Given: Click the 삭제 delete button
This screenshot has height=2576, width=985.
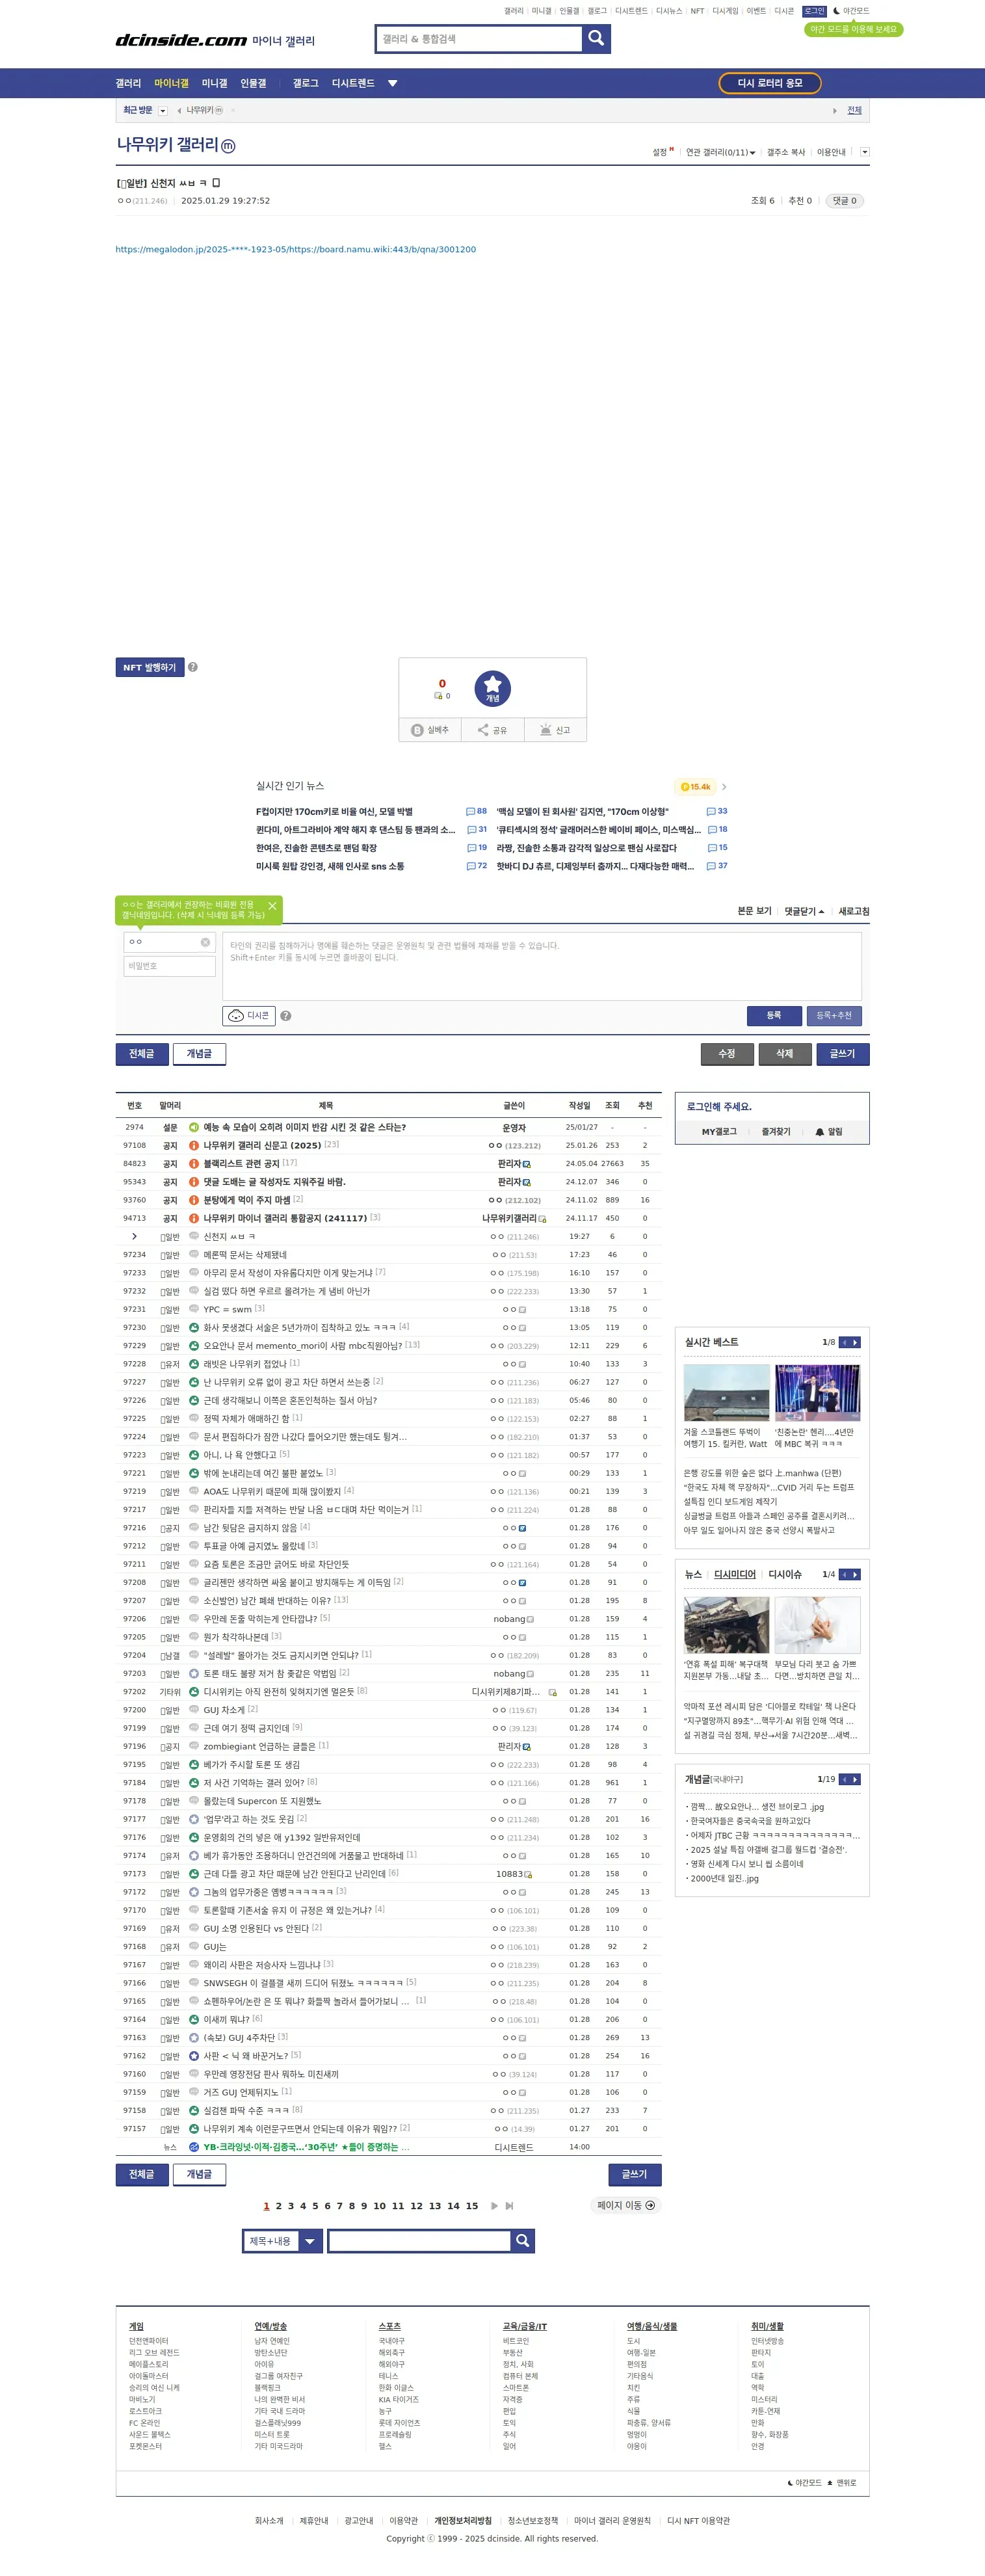Looking at the screenshot, I should [x=785, y=1054].
